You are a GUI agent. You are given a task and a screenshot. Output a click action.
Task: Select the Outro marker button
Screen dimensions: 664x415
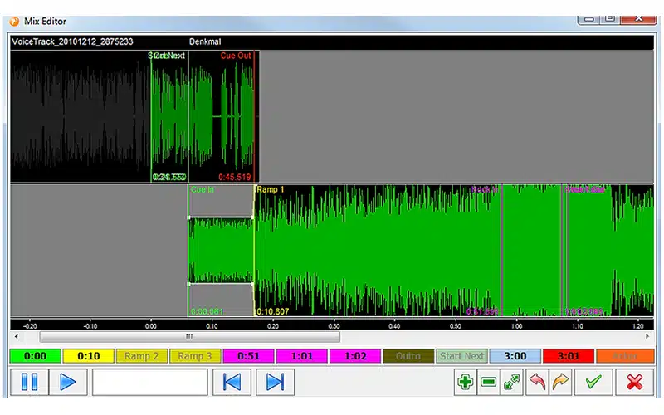(x=408, y=356)
